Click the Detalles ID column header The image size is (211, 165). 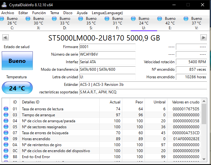[60, 102]
